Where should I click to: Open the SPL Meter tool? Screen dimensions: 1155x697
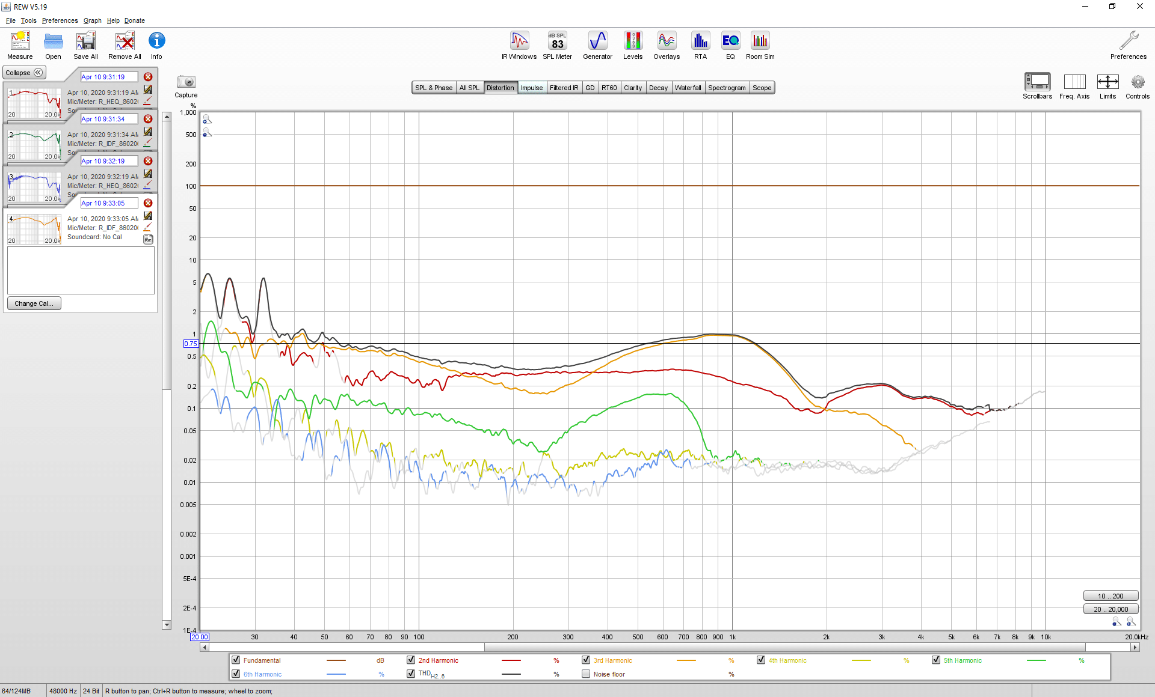click(557, 46)
